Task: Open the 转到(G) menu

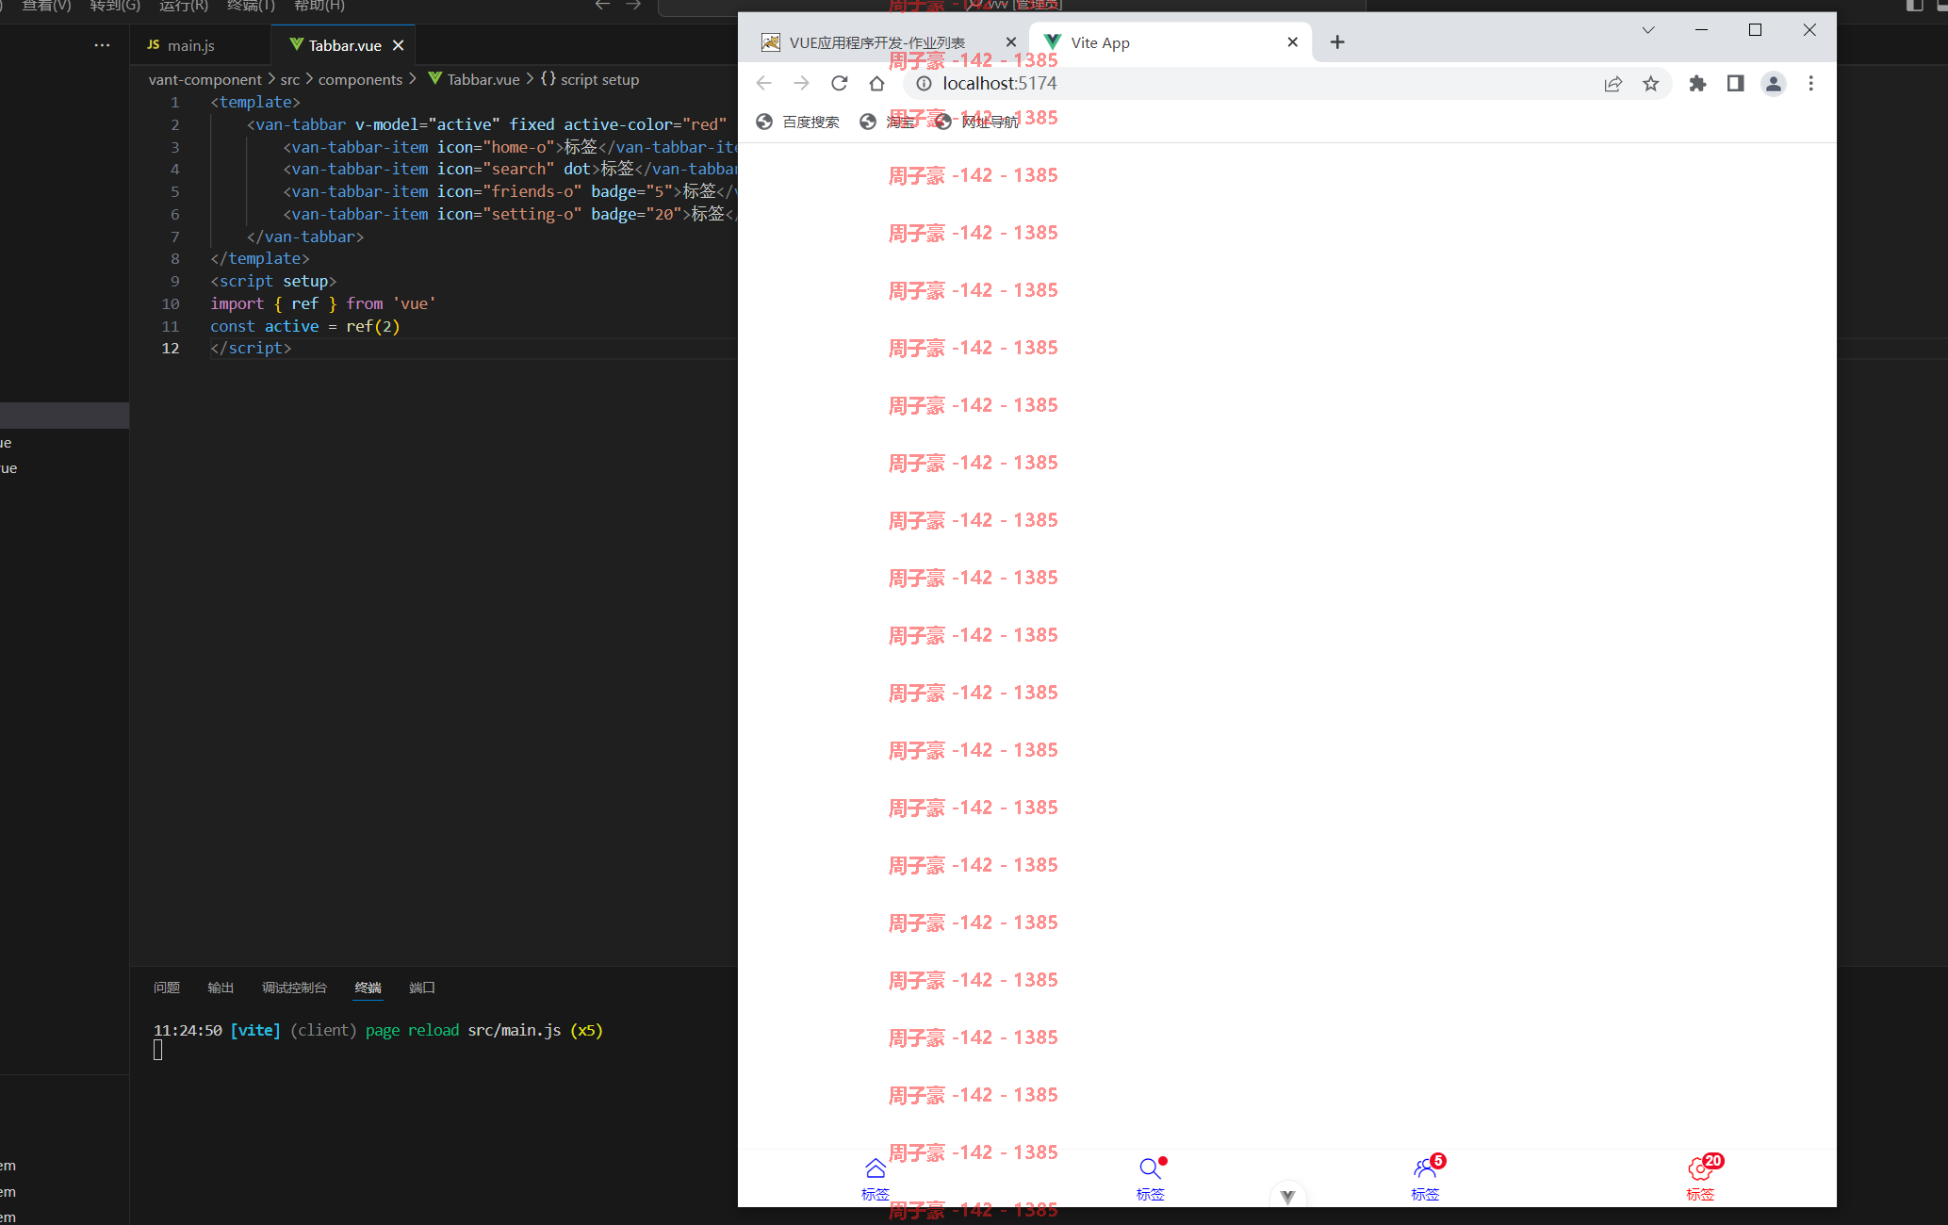Action: click(x=115, y=6)
